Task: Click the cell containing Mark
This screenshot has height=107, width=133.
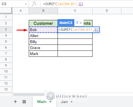Action: pos(43,54)
